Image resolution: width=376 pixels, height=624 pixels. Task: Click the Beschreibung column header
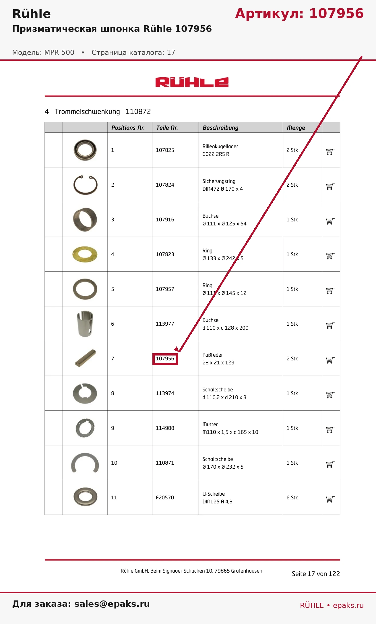[x=220, y=128]
